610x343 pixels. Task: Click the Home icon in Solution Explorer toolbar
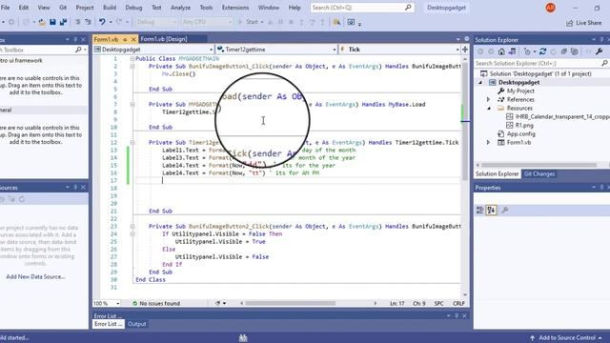pyautogui.click(x=501, y=51)
